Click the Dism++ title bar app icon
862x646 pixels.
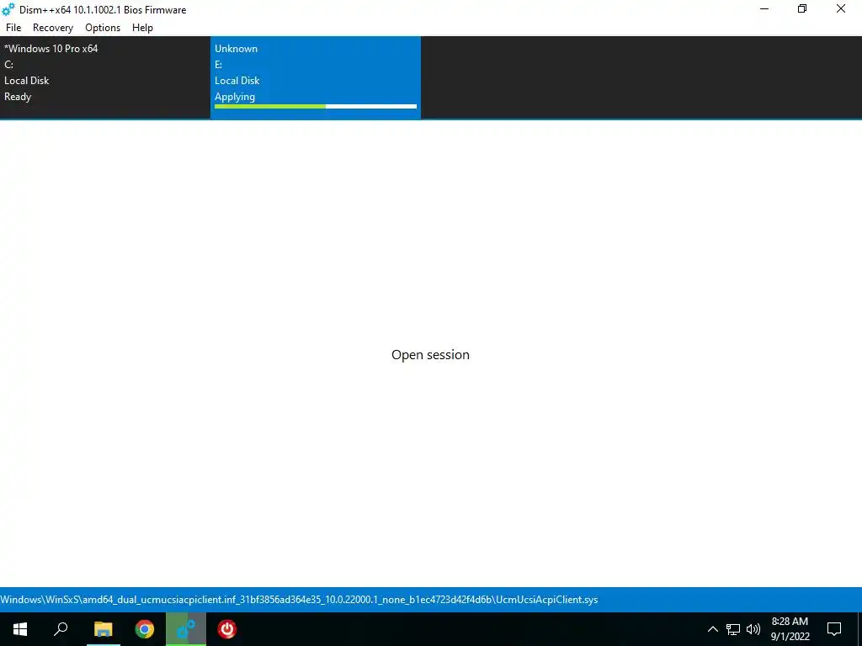coord(8,9)
